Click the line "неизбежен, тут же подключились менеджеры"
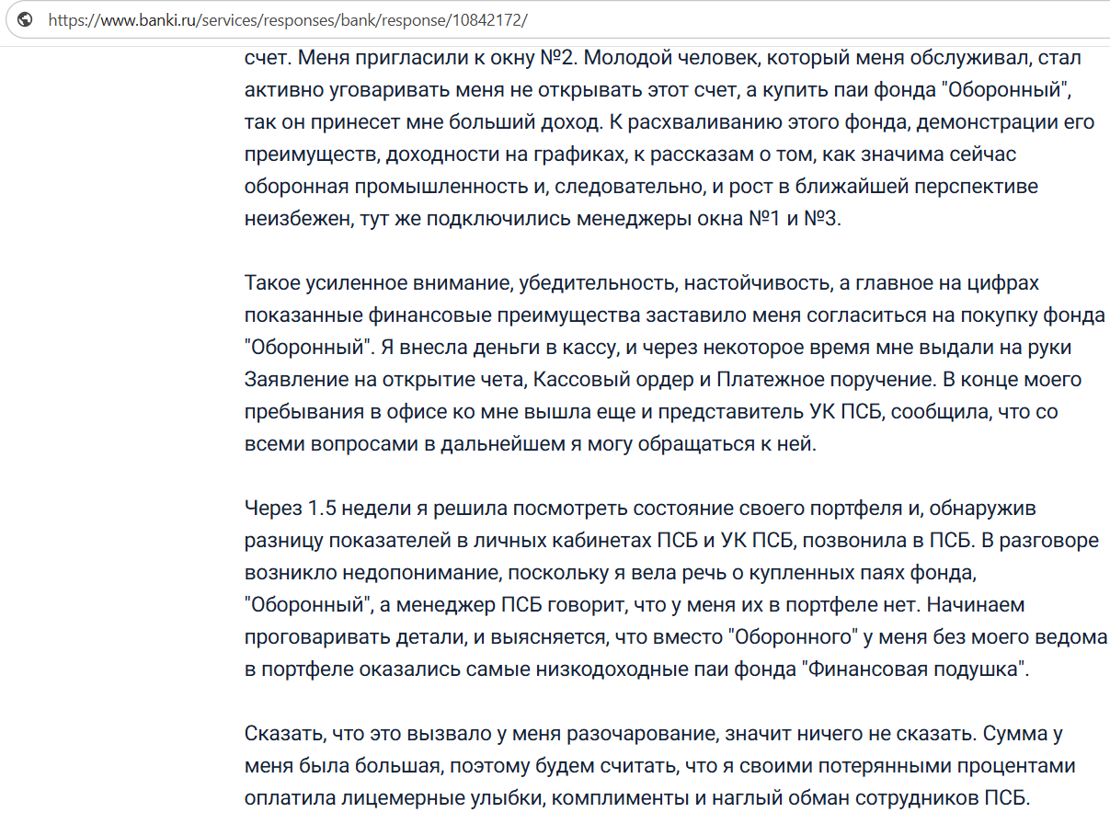Image resolution: width=1110 pixels, height=824 pixels. [x=543, y=219]
